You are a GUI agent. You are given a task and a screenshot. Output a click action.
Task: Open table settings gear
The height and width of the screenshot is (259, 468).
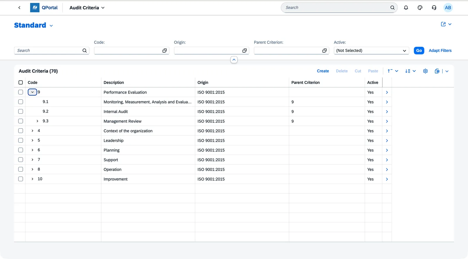pos(426,71)
